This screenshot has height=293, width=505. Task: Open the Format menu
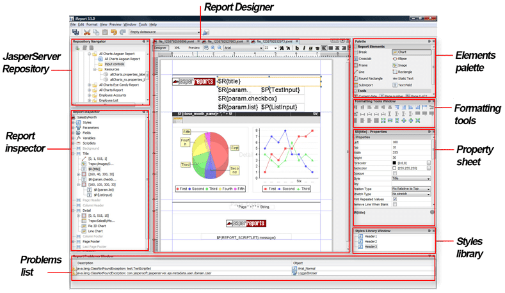click(92, 24)
